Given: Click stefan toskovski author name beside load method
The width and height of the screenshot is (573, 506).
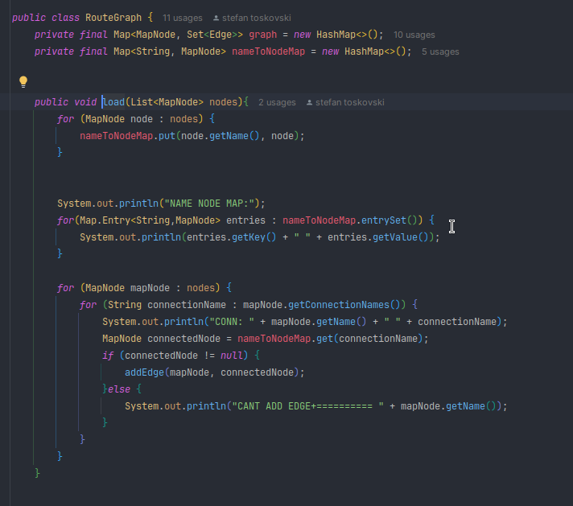Looking at the screenshot, I should [350, 103].
